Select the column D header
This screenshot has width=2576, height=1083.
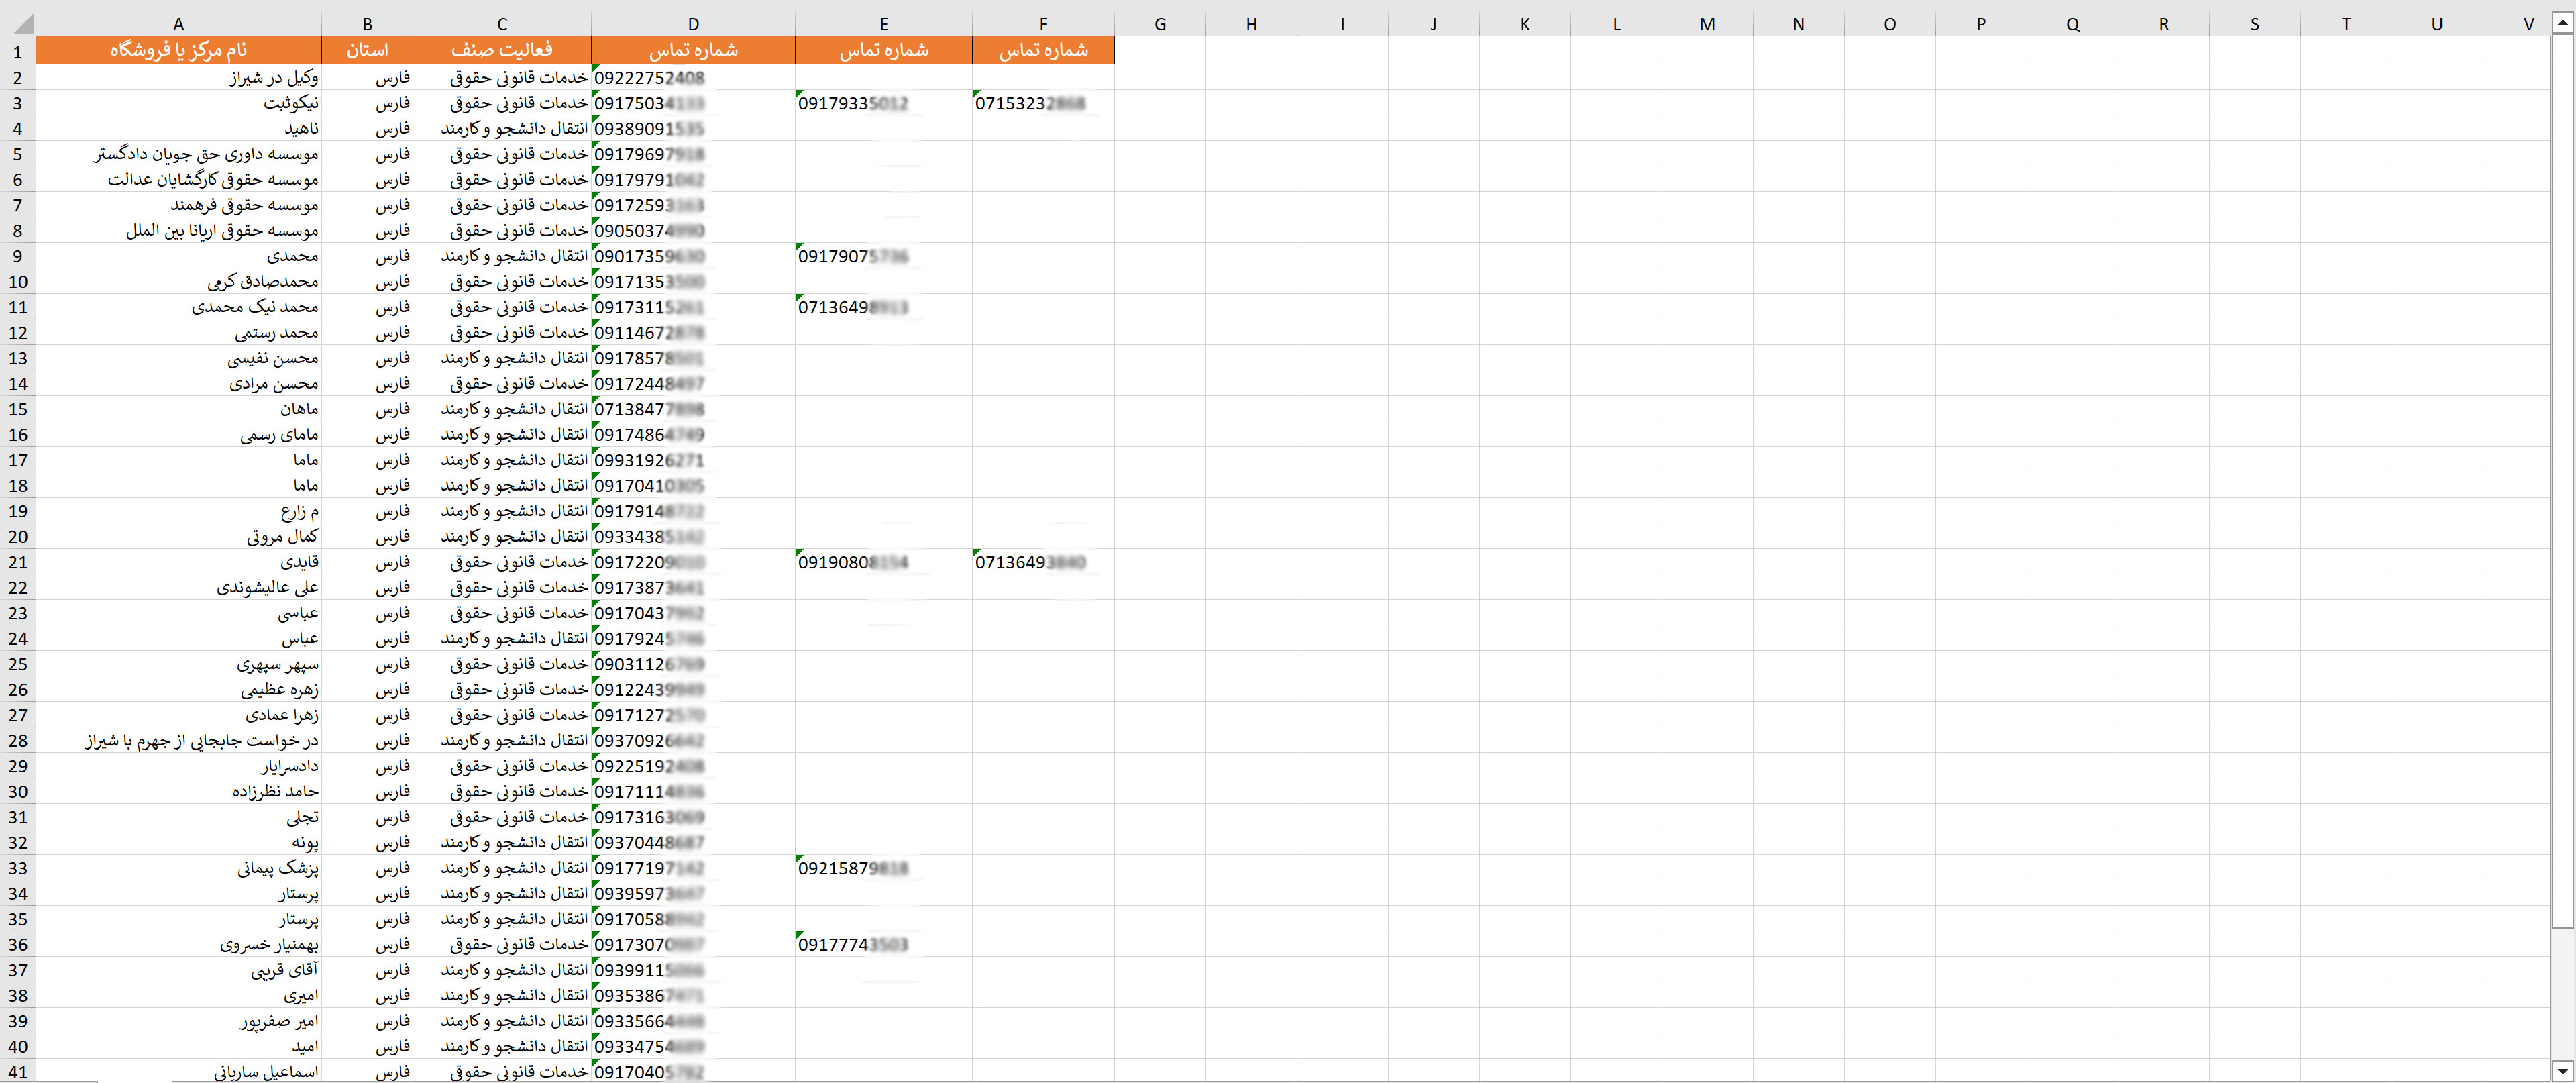(x=693, y=24)
